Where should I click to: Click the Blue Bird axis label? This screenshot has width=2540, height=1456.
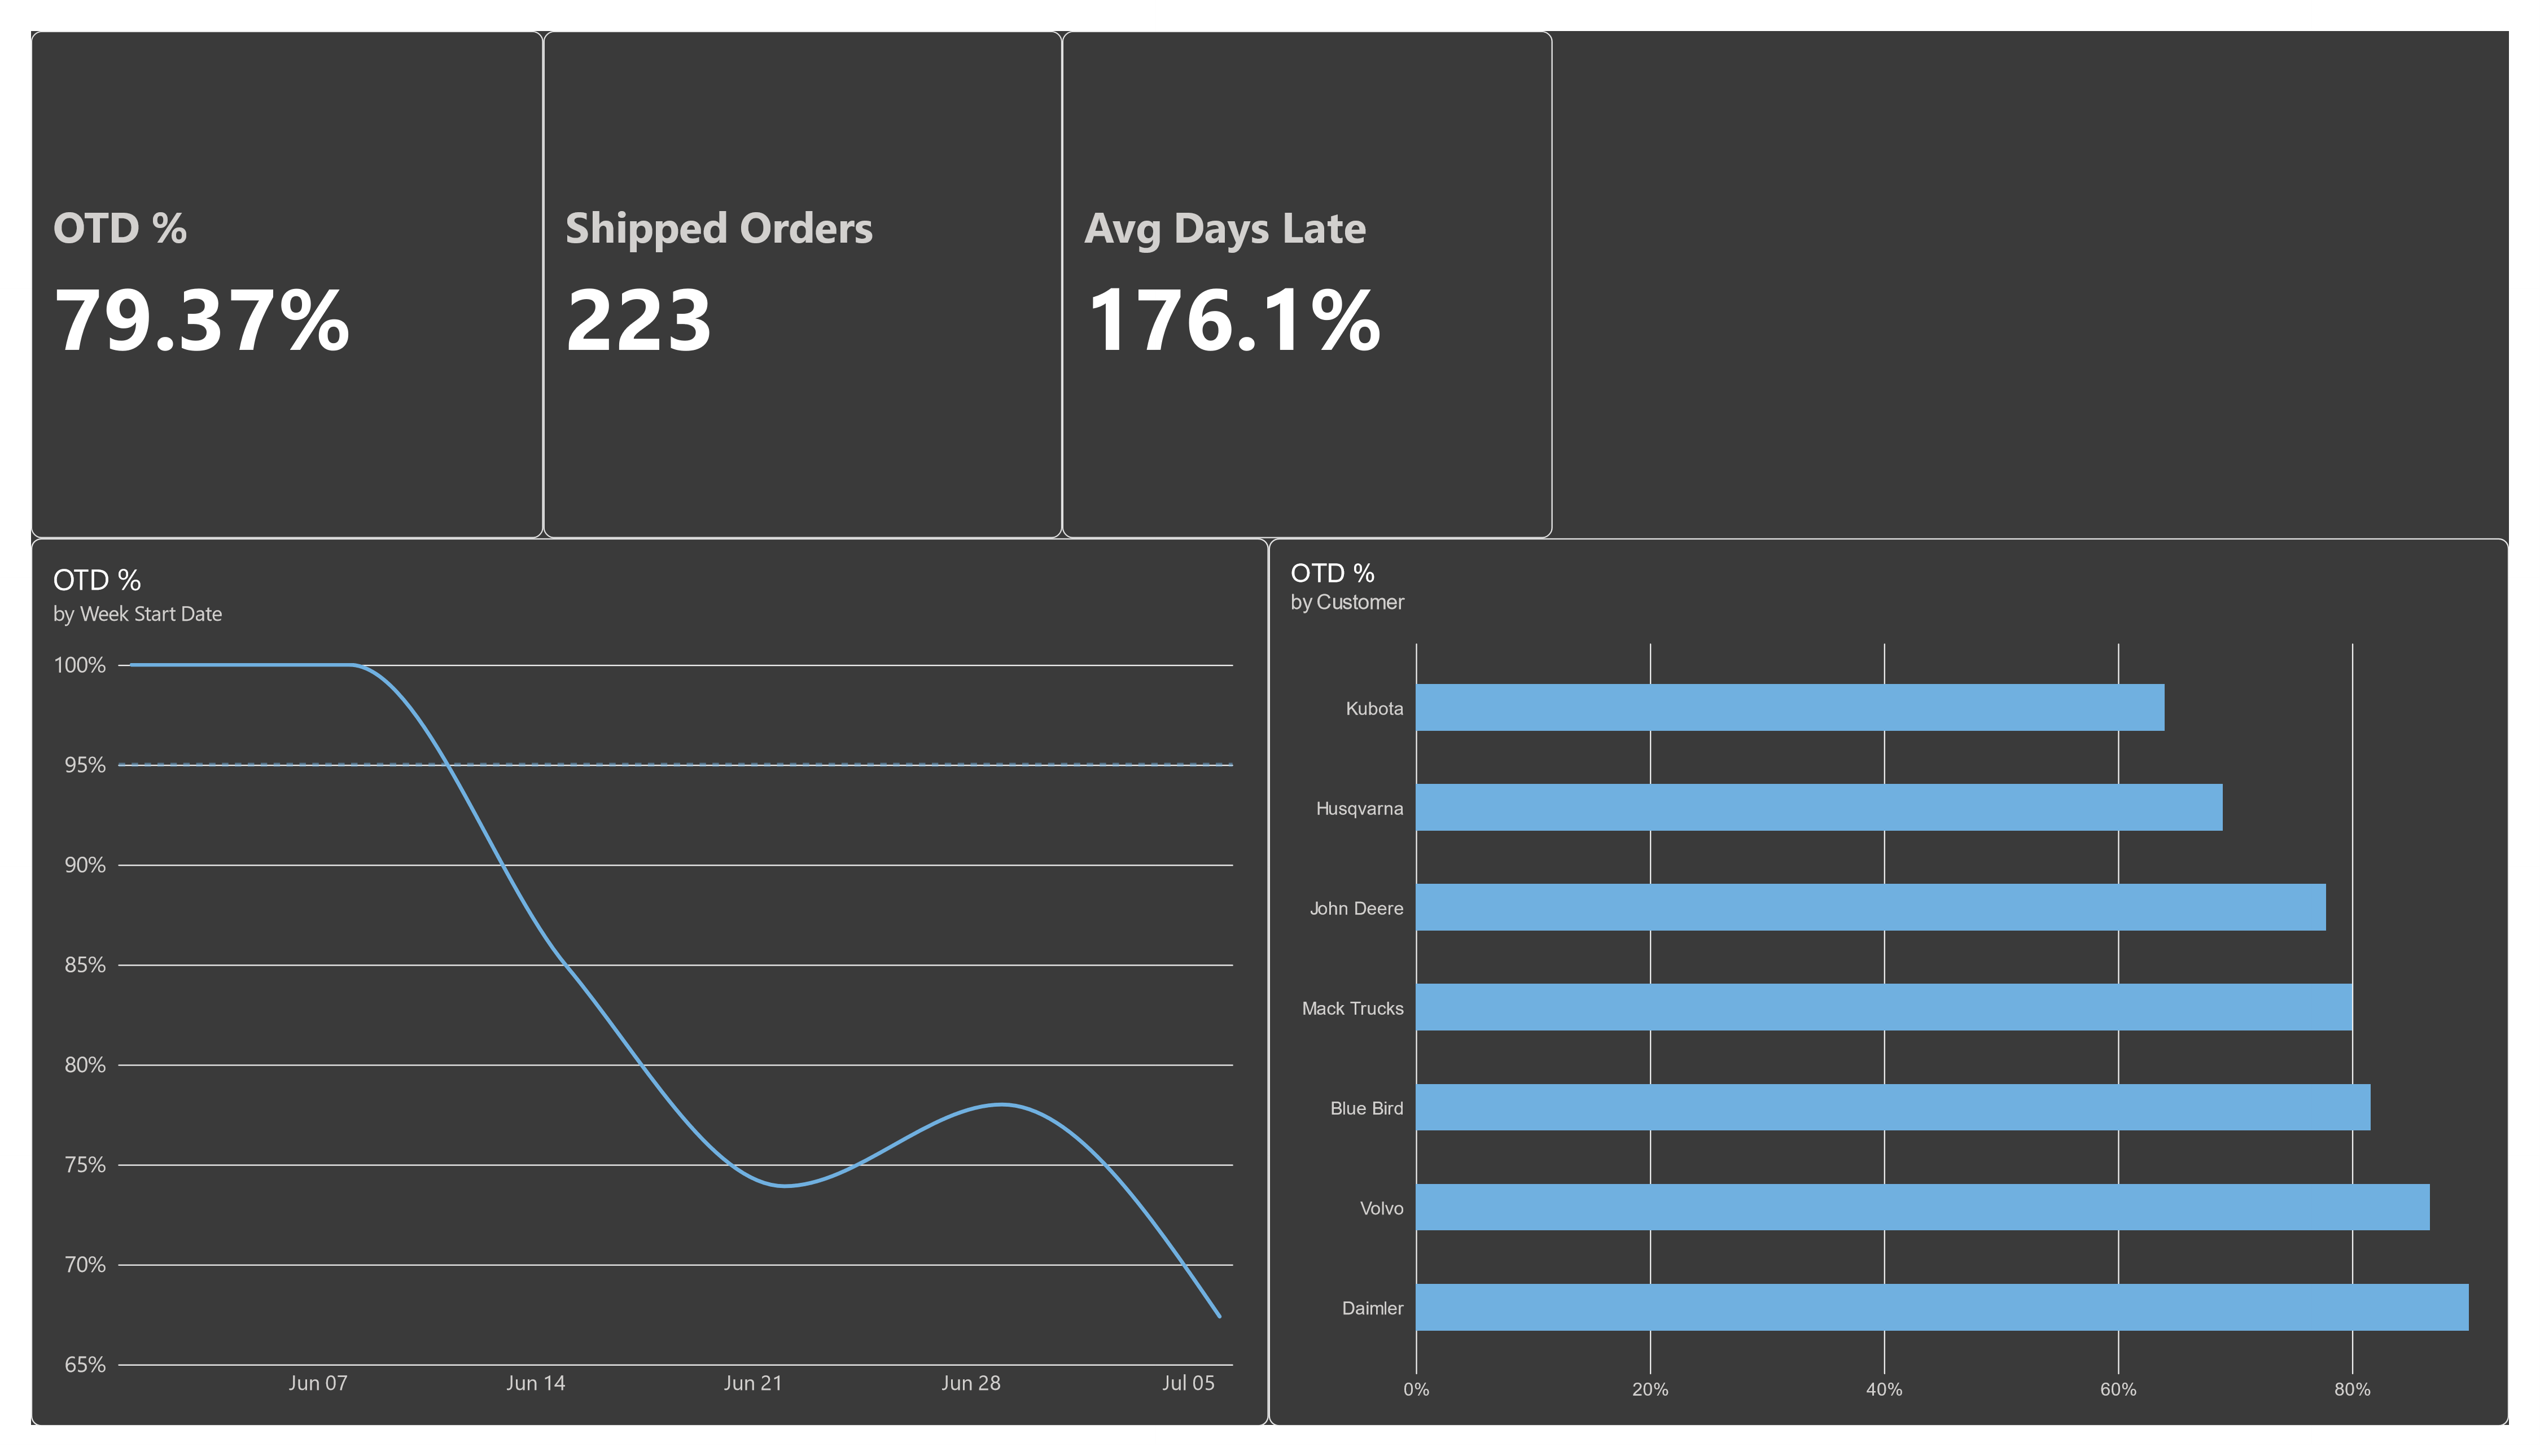click(x=1366, y=1109)
